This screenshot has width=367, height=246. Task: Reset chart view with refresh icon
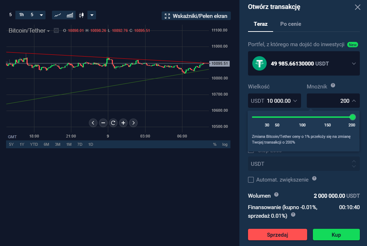coord(113,123)
